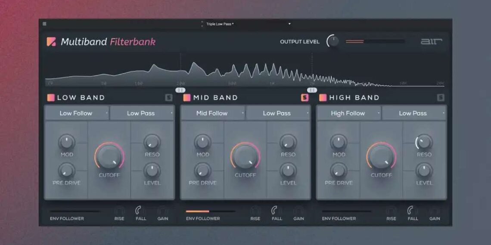Viewport: 491px width, 245px height.
Task: Click the Mid Band CUTOFF knob
Action: click(x=245, y=156)
